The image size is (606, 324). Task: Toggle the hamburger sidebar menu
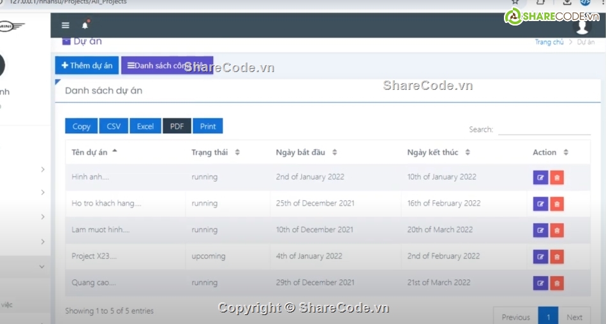(65, 25)
